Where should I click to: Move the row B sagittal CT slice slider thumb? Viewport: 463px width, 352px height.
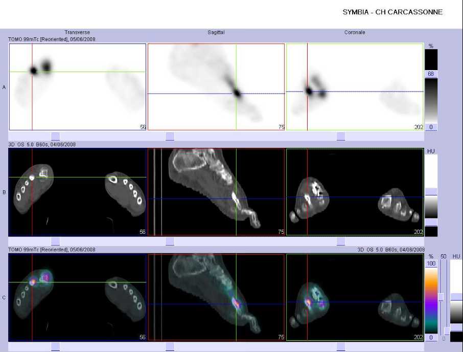(170, 241)
